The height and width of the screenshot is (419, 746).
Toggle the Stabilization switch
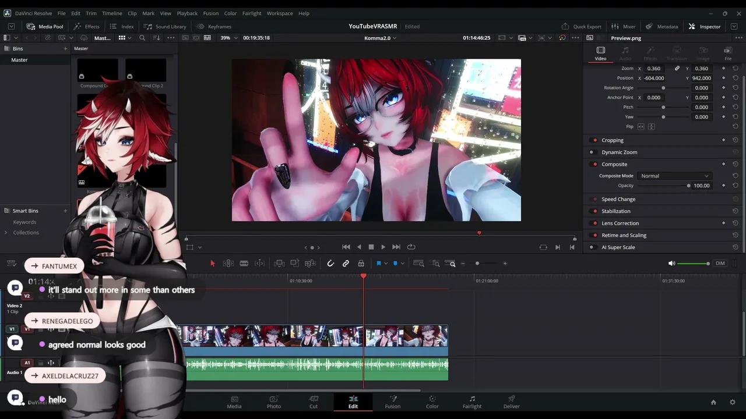pos(594,211)
